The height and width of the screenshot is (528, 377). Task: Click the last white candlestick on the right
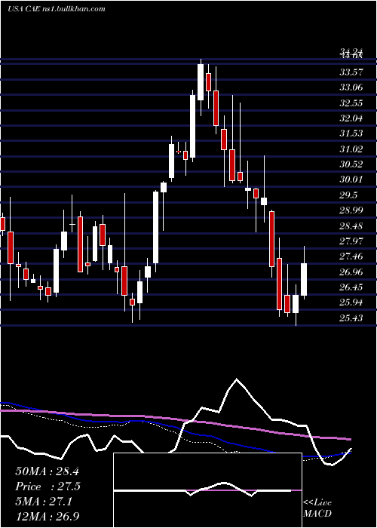click(304, 279)
